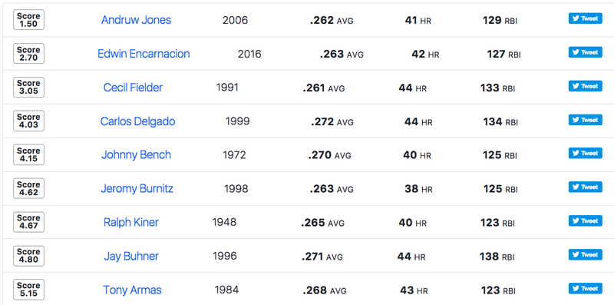This screenshot has width=614, height=305.
Task: Click the Jay Buhner name link
Action: pos(131,257)
